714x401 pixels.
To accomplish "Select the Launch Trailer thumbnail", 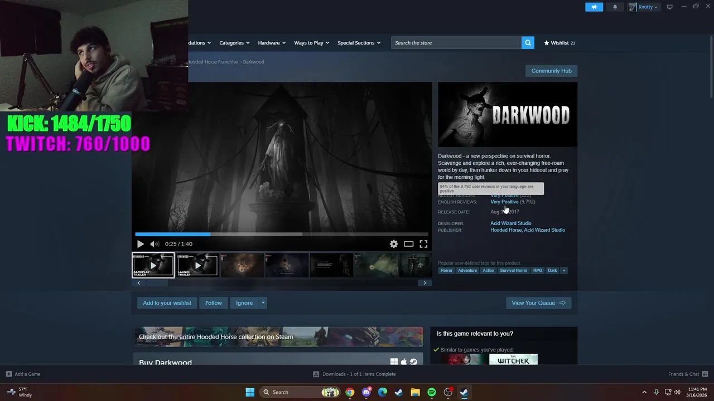I will (197, 265).
